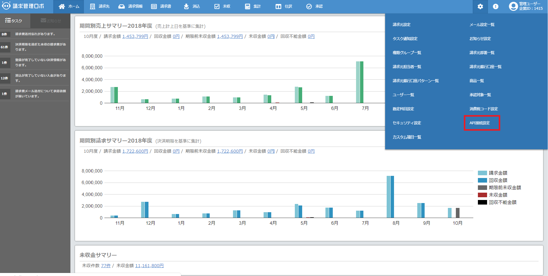Screen dimensions: 548x276
Task: Switch to the お知らせ tab
Action: pos(51,21)
